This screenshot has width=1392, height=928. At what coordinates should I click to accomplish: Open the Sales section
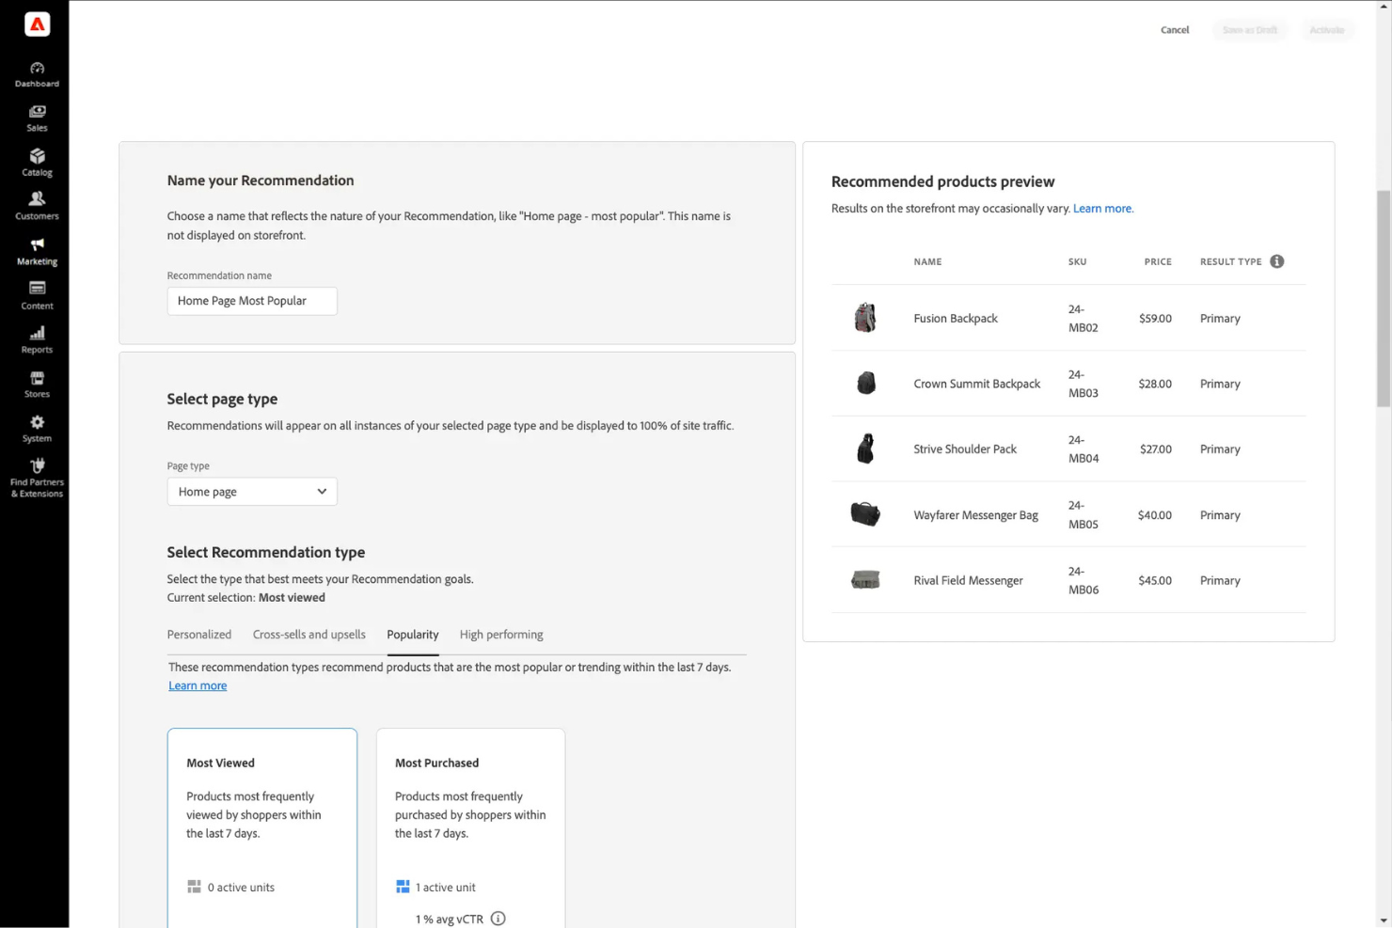(36, 117)
